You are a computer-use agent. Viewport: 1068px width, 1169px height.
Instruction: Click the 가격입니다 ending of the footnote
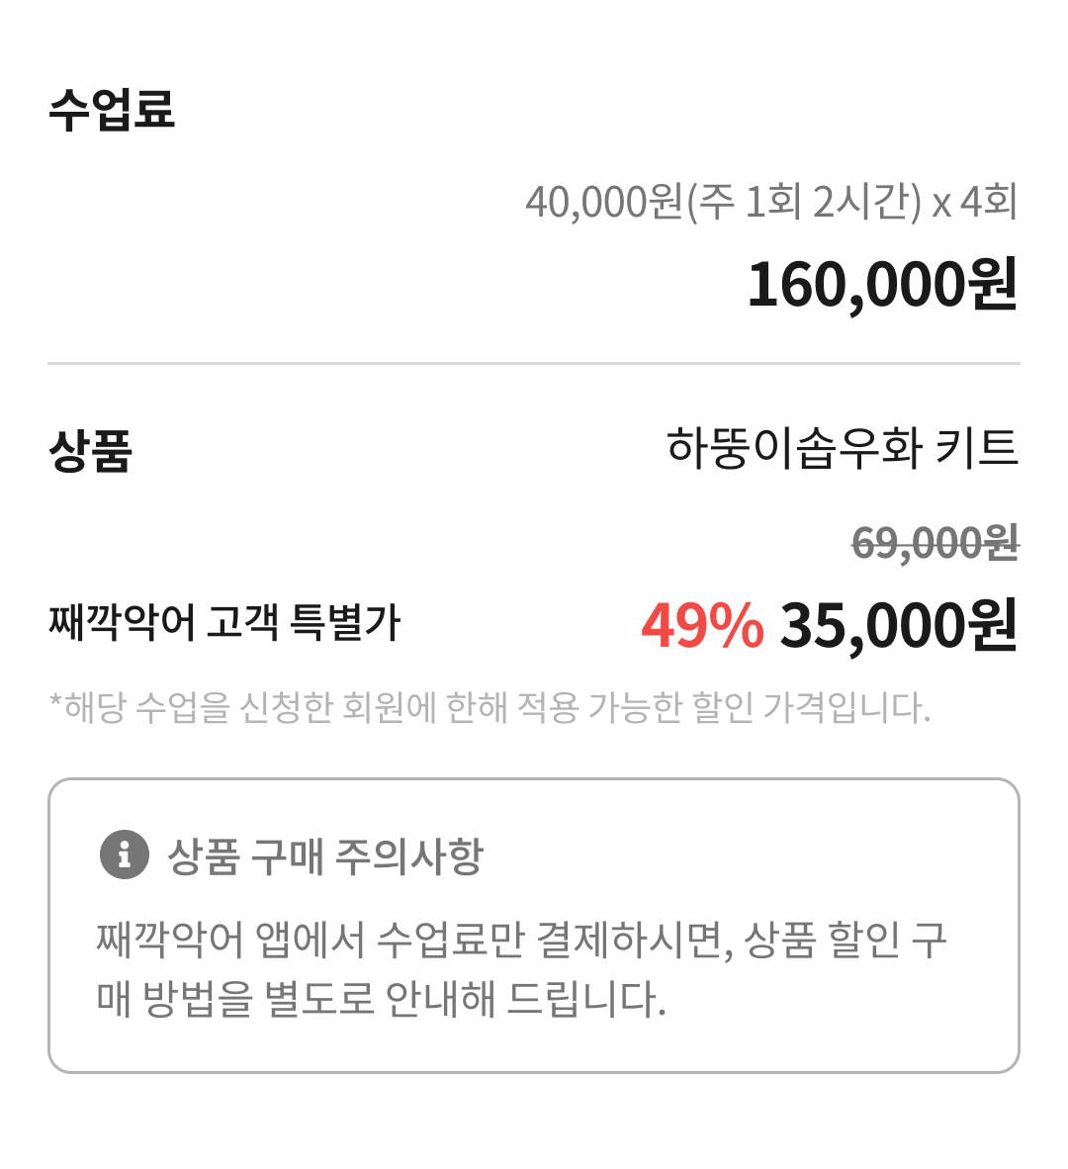(846, 707)
